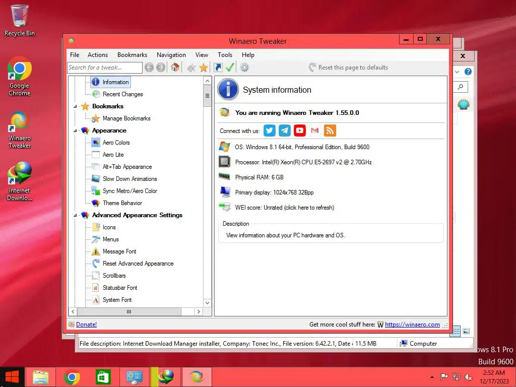The height and width of the screenshot is (387, 516).
Task: Select Sync Metro/Aero Color
Action: coord(130,191)
